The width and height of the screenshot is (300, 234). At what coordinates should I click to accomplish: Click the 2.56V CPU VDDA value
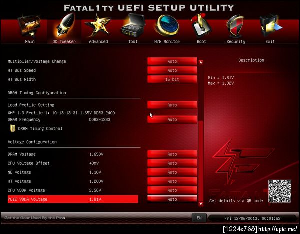click(95, 190)
